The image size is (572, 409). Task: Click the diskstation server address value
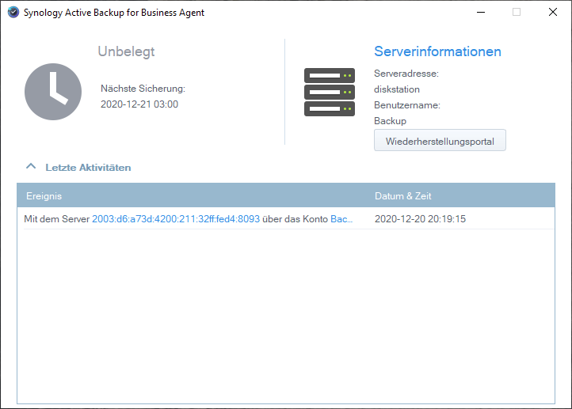tap(397, 89)
